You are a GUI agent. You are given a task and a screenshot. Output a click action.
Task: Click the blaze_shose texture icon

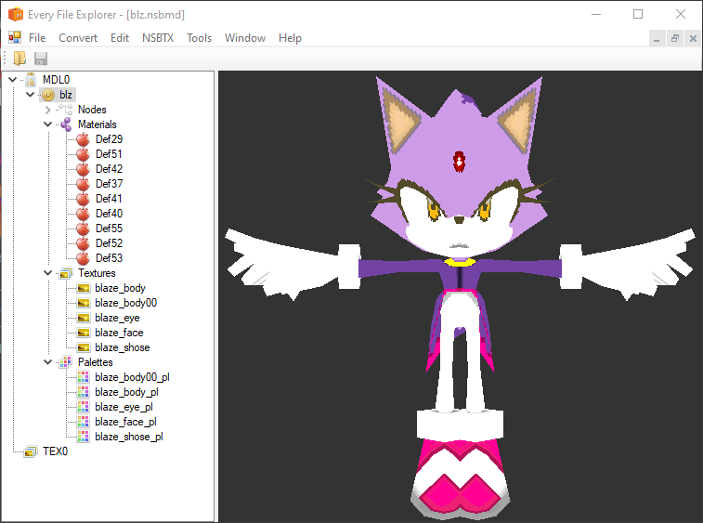tap(84, 347)
